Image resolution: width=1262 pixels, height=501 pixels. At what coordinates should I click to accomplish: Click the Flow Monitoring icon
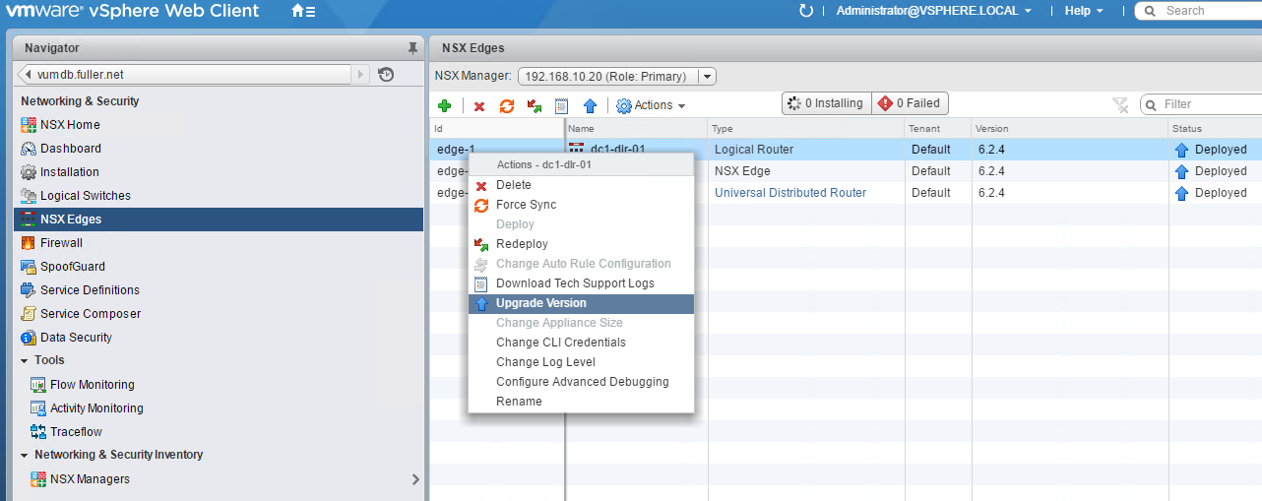38,385
